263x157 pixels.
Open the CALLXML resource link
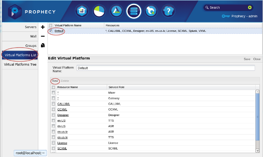click(x=64, y=104)
